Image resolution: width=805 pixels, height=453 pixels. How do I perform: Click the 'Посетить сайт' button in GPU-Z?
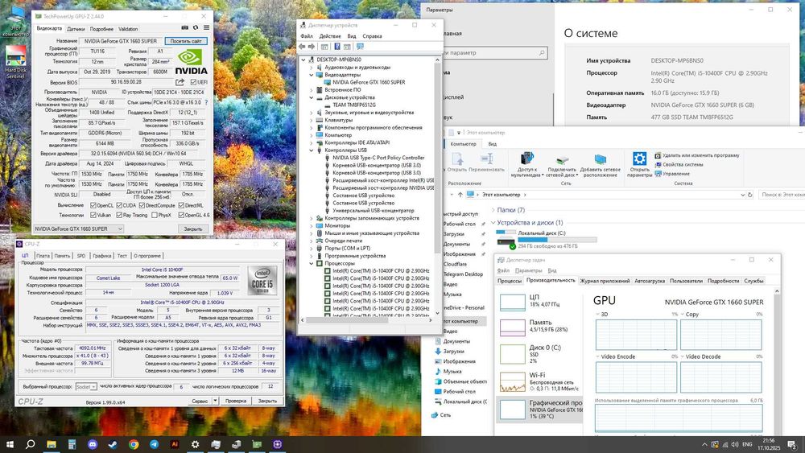(x=186, y=40)
